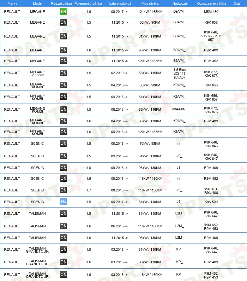Screen dimensions: 247x281
Task: Click the 1.7 engine capacity value
Action: (89, 190)
